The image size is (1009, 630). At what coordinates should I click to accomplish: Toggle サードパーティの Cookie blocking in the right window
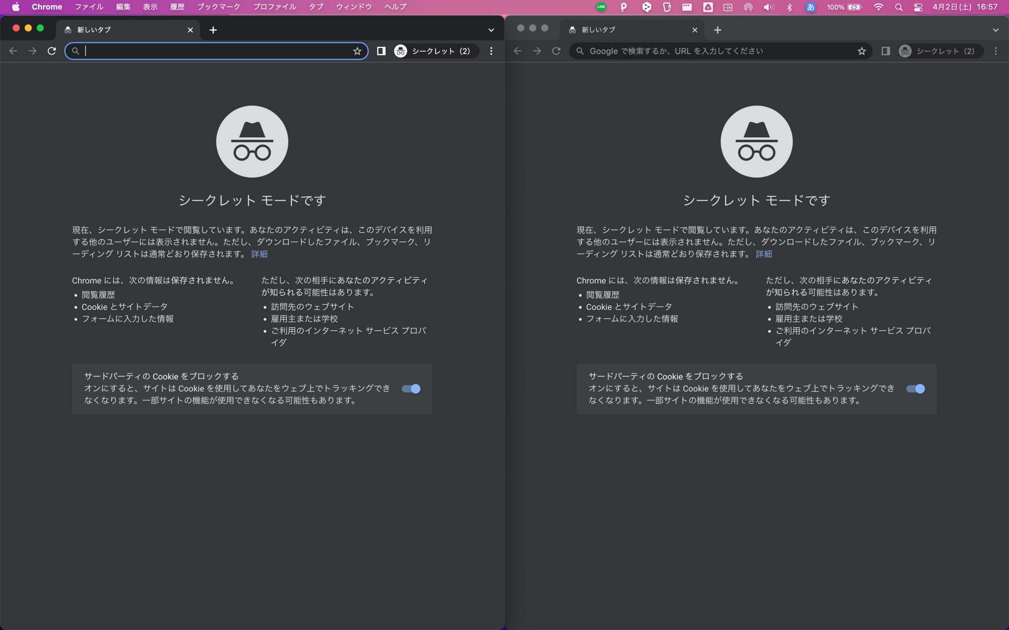pos(916,388)
